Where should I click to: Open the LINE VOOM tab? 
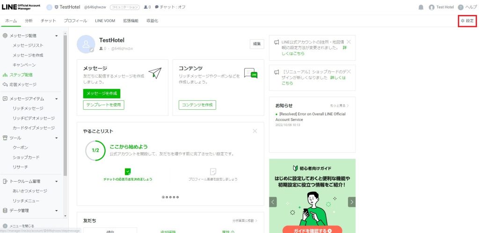(x=105, y=21)
